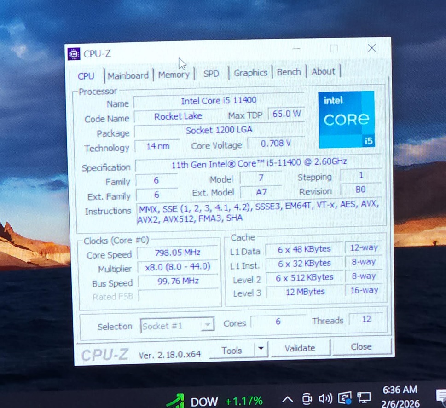Show hidden system tray icons
The width and height of the screenshot is (446, 408).
287,399
